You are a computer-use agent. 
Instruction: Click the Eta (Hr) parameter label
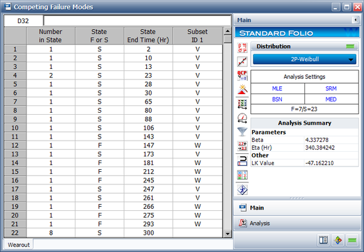click(261, 147)
